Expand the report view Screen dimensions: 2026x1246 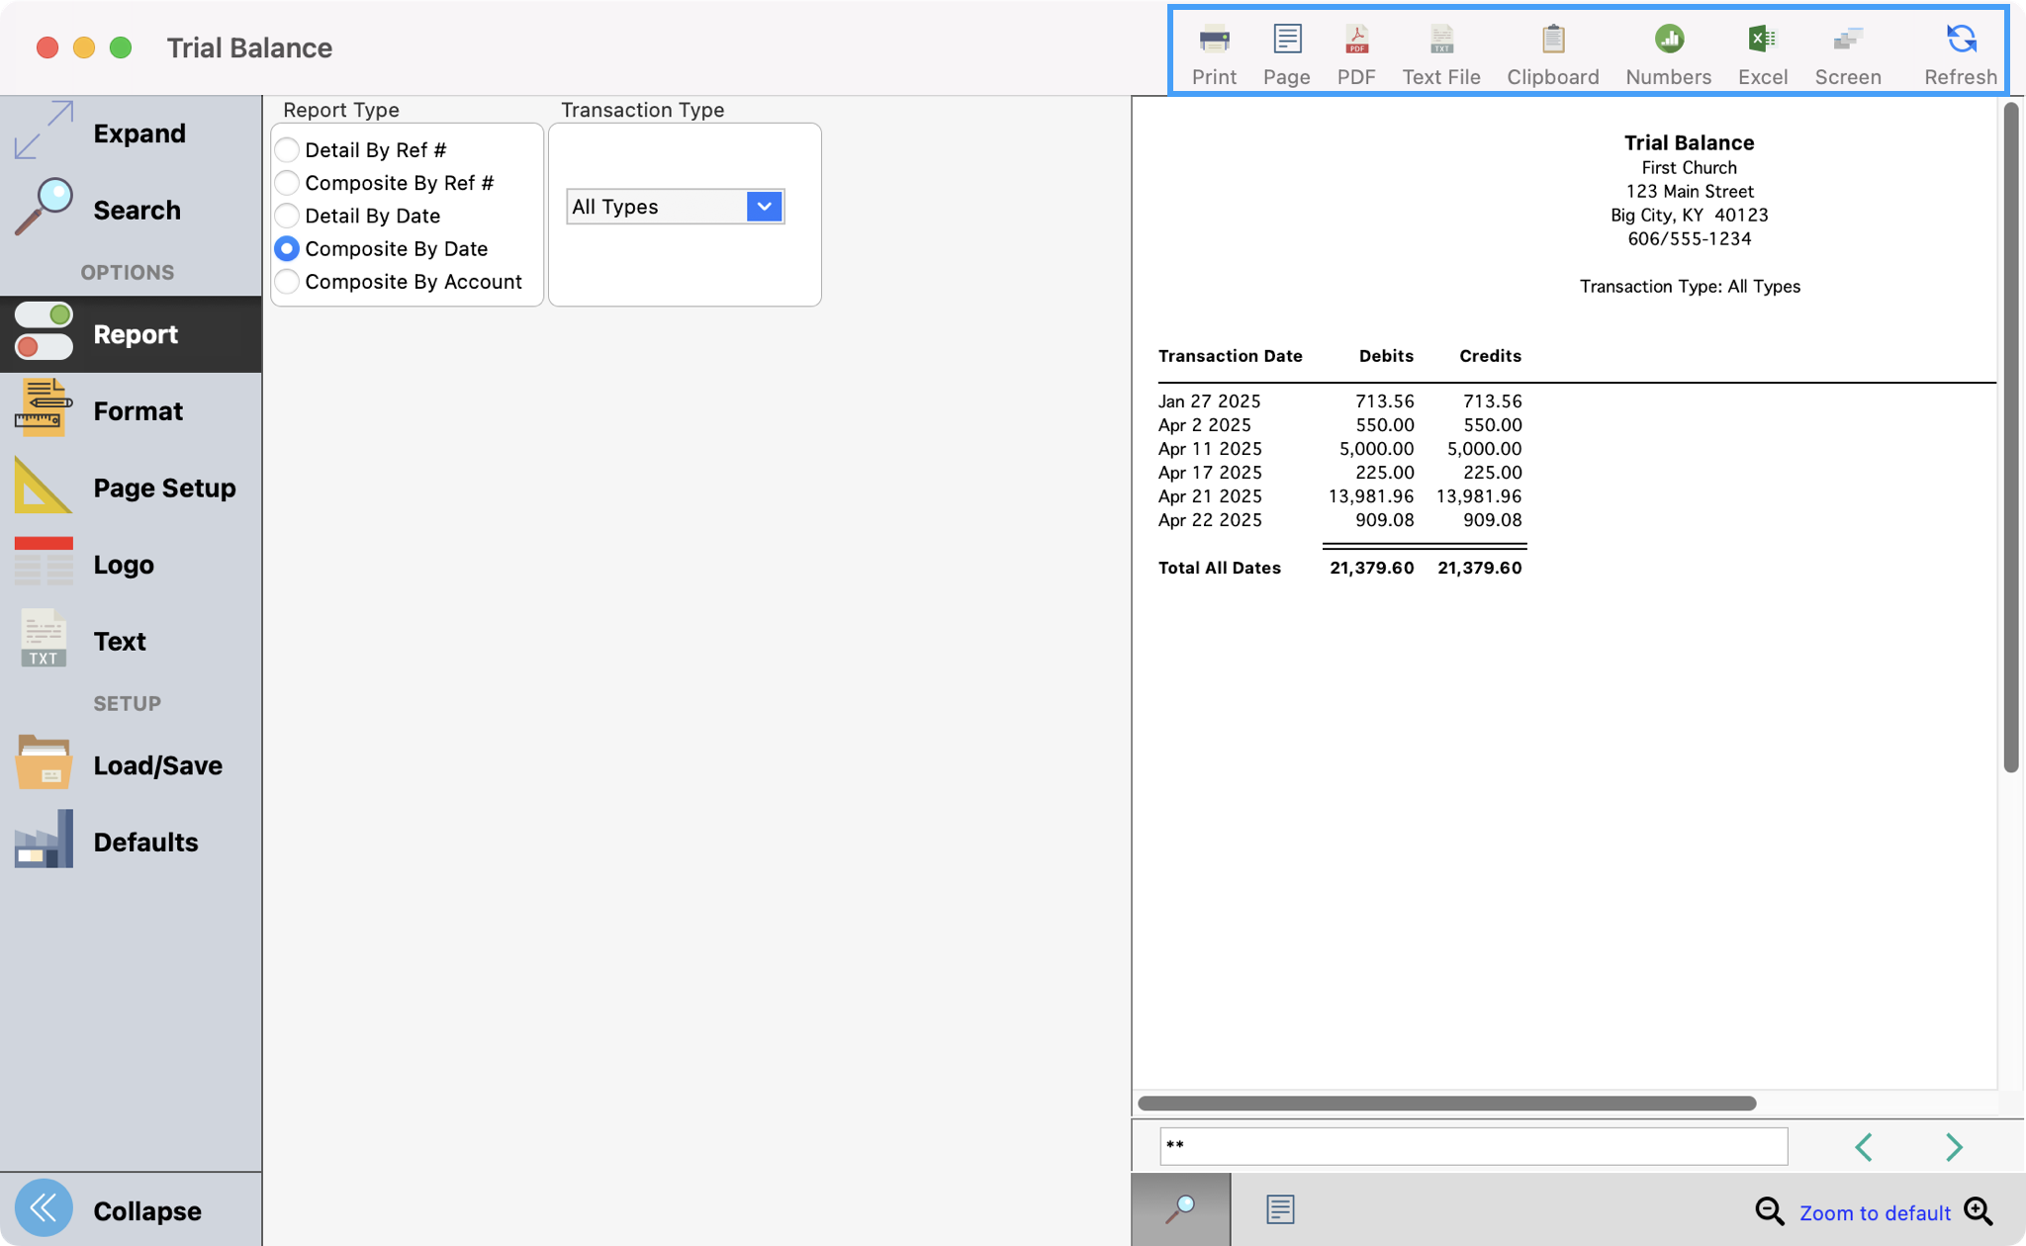point(139,133)
